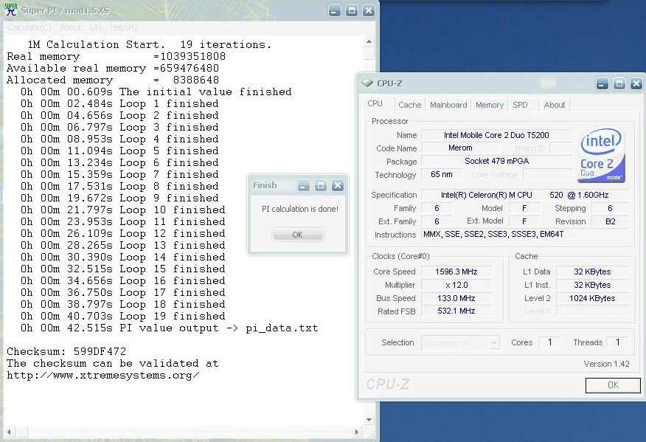Open the Help menu in Super PI

(123, 27)
